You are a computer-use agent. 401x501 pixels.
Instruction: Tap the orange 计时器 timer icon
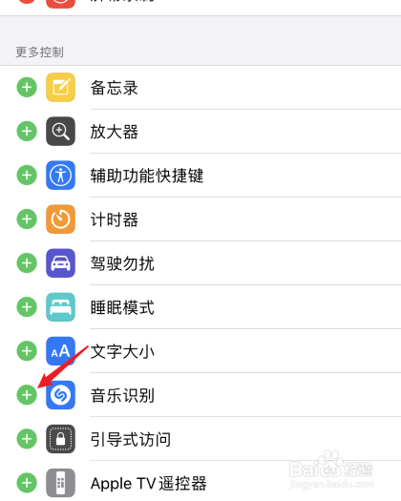tap(61, 219)
